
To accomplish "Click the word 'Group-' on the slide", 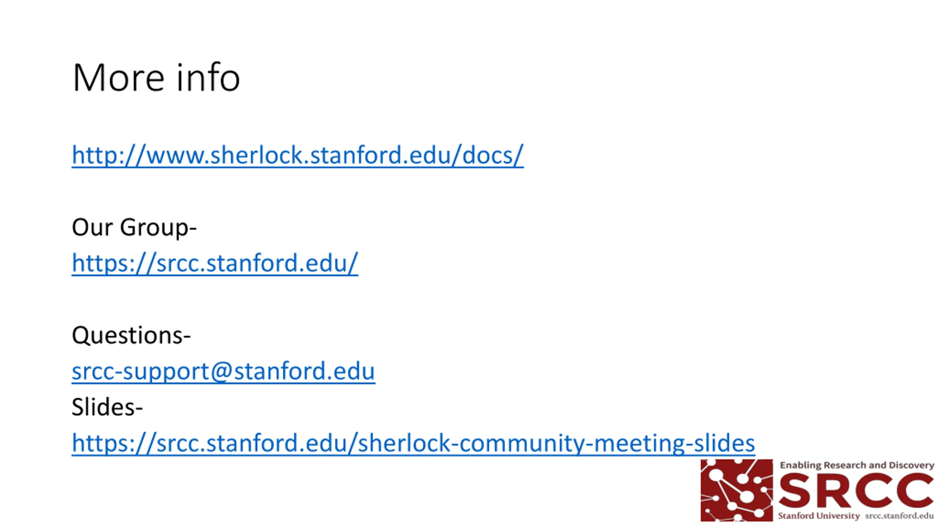I will [x=158, y=228].
